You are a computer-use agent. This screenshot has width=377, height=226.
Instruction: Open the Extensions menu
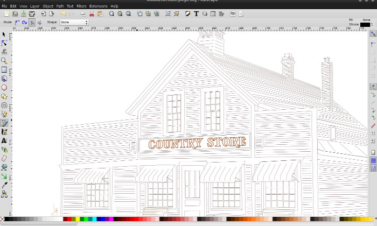pos(98,6)
